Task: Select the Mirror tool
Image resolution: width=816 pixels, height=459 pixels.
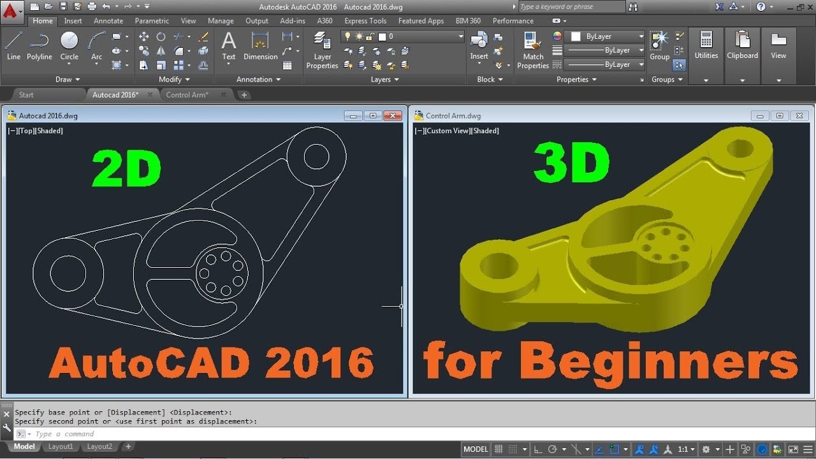Action: (161, 51)
